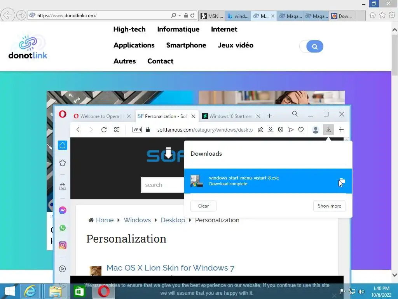Switch to Dow... tab in Internet Explorer
The height and width of the screenshot is (299, 398).
click(342, 16)
